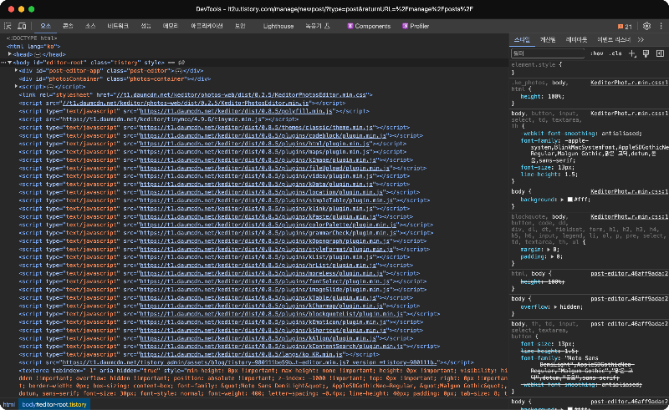The width and height of the screenshot is (669, 410).
Task: Open the 보안 (Security) tab
Action: [240, 26]
